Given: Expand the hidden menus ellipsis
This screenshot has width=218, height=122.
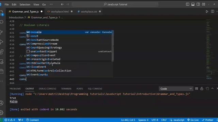Looking at the screenshot, I should (51, 4).
